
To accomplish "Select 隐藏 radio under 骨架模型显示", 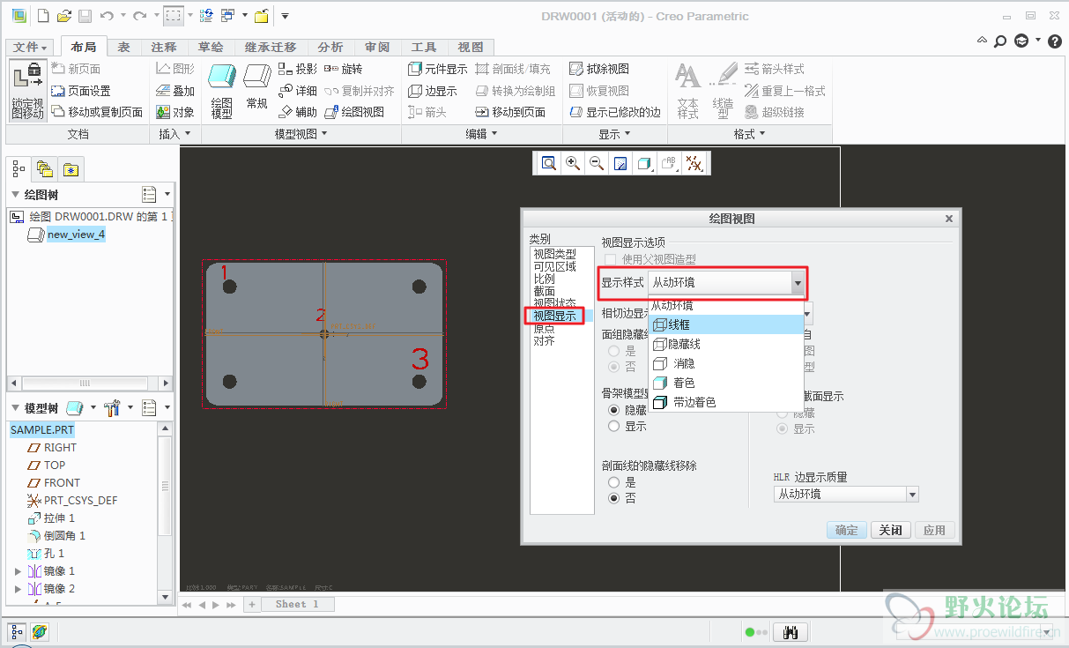I will (614, 410).
